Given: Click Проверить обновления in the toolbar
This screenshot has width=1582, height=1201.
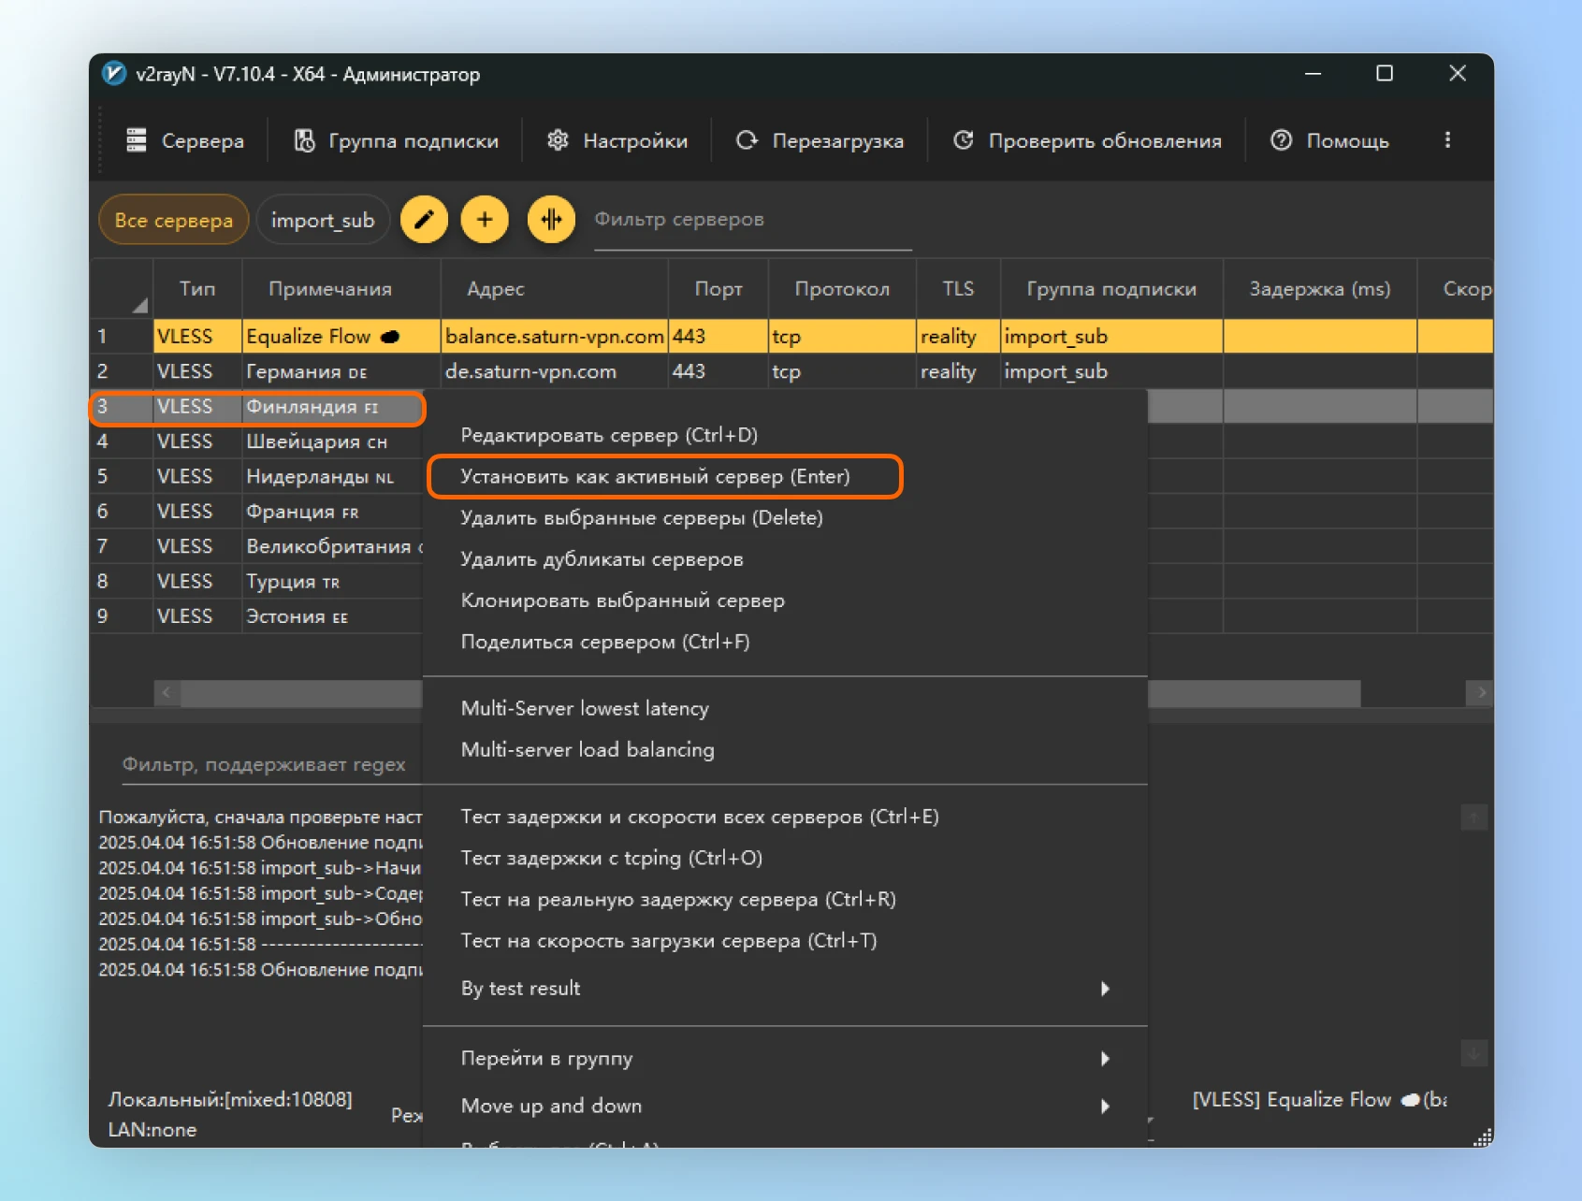Looking at the screenshot, I should [x=1087, y=141].
